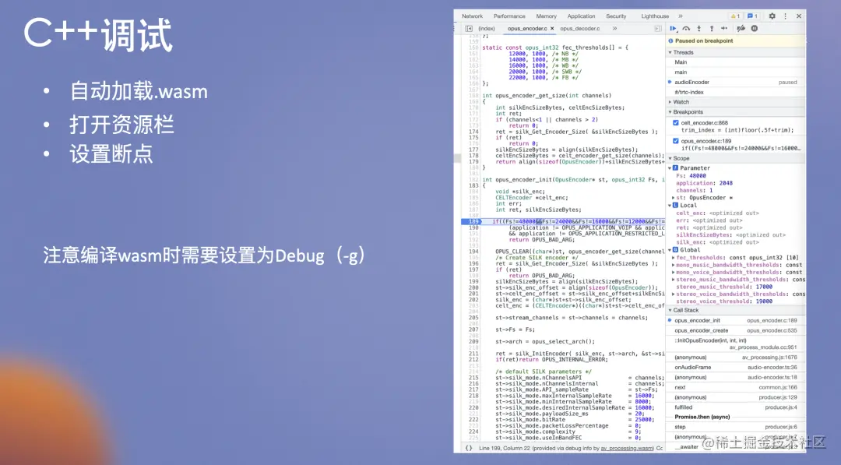Click line number 194 in gutter
841x465 pixels.
pyautogui.click(x=473, y=252)
